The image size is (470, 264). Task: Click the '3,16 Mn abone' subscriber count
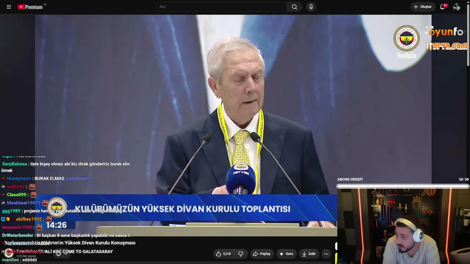click(26, 256)
